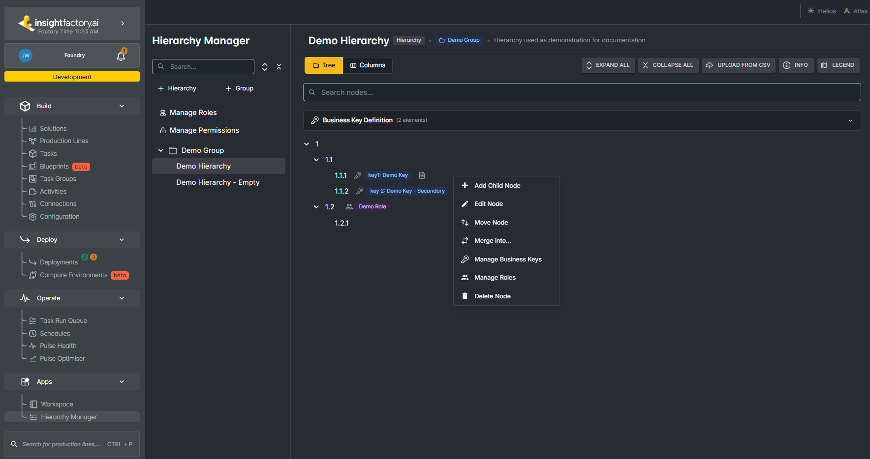The width and height of the screenshot is (870, 459).
Task: Collapse the Deploy section chevron
Action: pyautogui.click(x=122, y=240)
